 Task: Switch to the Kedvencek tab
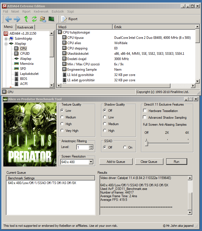(25, 27)
